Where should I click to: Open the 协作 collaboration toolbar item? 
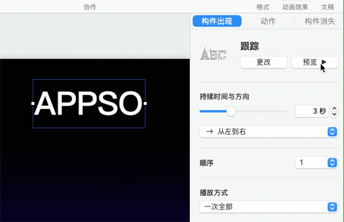90,7
